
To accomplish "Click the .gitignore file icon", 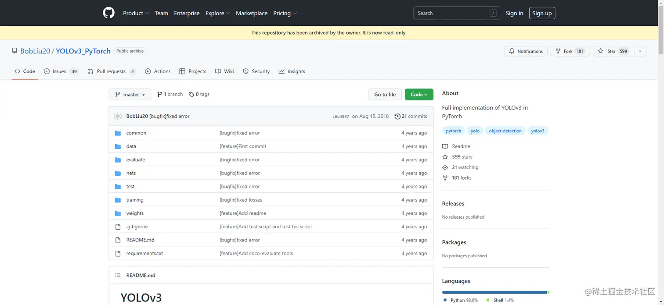I will click(x=118, y=227).
